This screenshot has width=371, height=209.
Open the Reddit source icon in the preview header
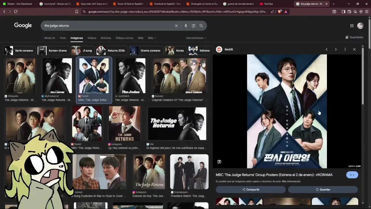219,49
